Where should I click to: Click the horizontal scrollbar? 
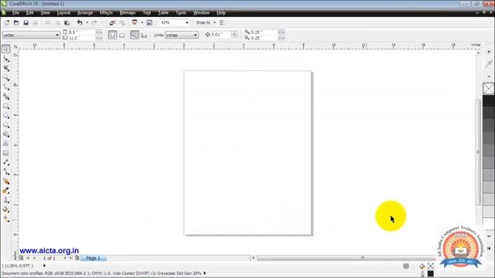(x=346, y=258)
